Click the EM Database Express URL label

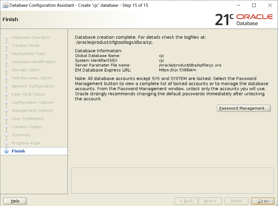(103, 70)
